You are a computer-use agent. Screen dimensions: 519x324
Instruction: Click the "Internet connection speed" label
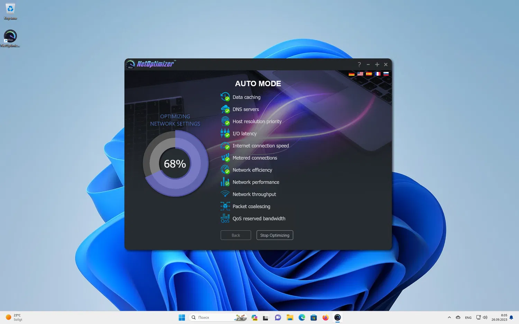tap(261, 146)
